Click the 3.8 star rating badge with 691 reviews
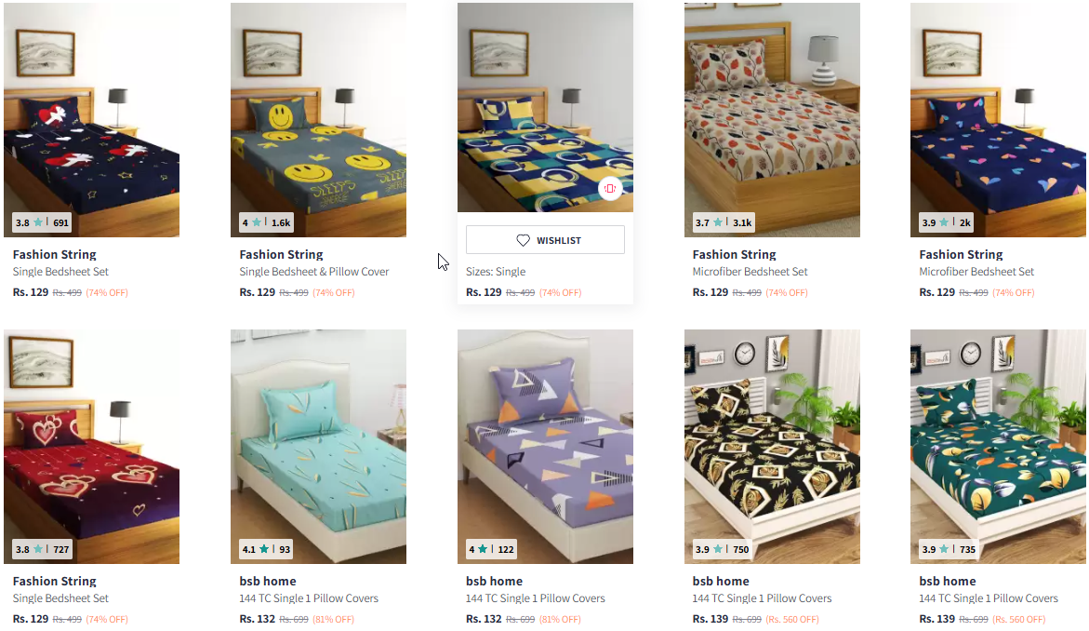Viewport: 1089px width, 631px height. (x=43, y=222)
